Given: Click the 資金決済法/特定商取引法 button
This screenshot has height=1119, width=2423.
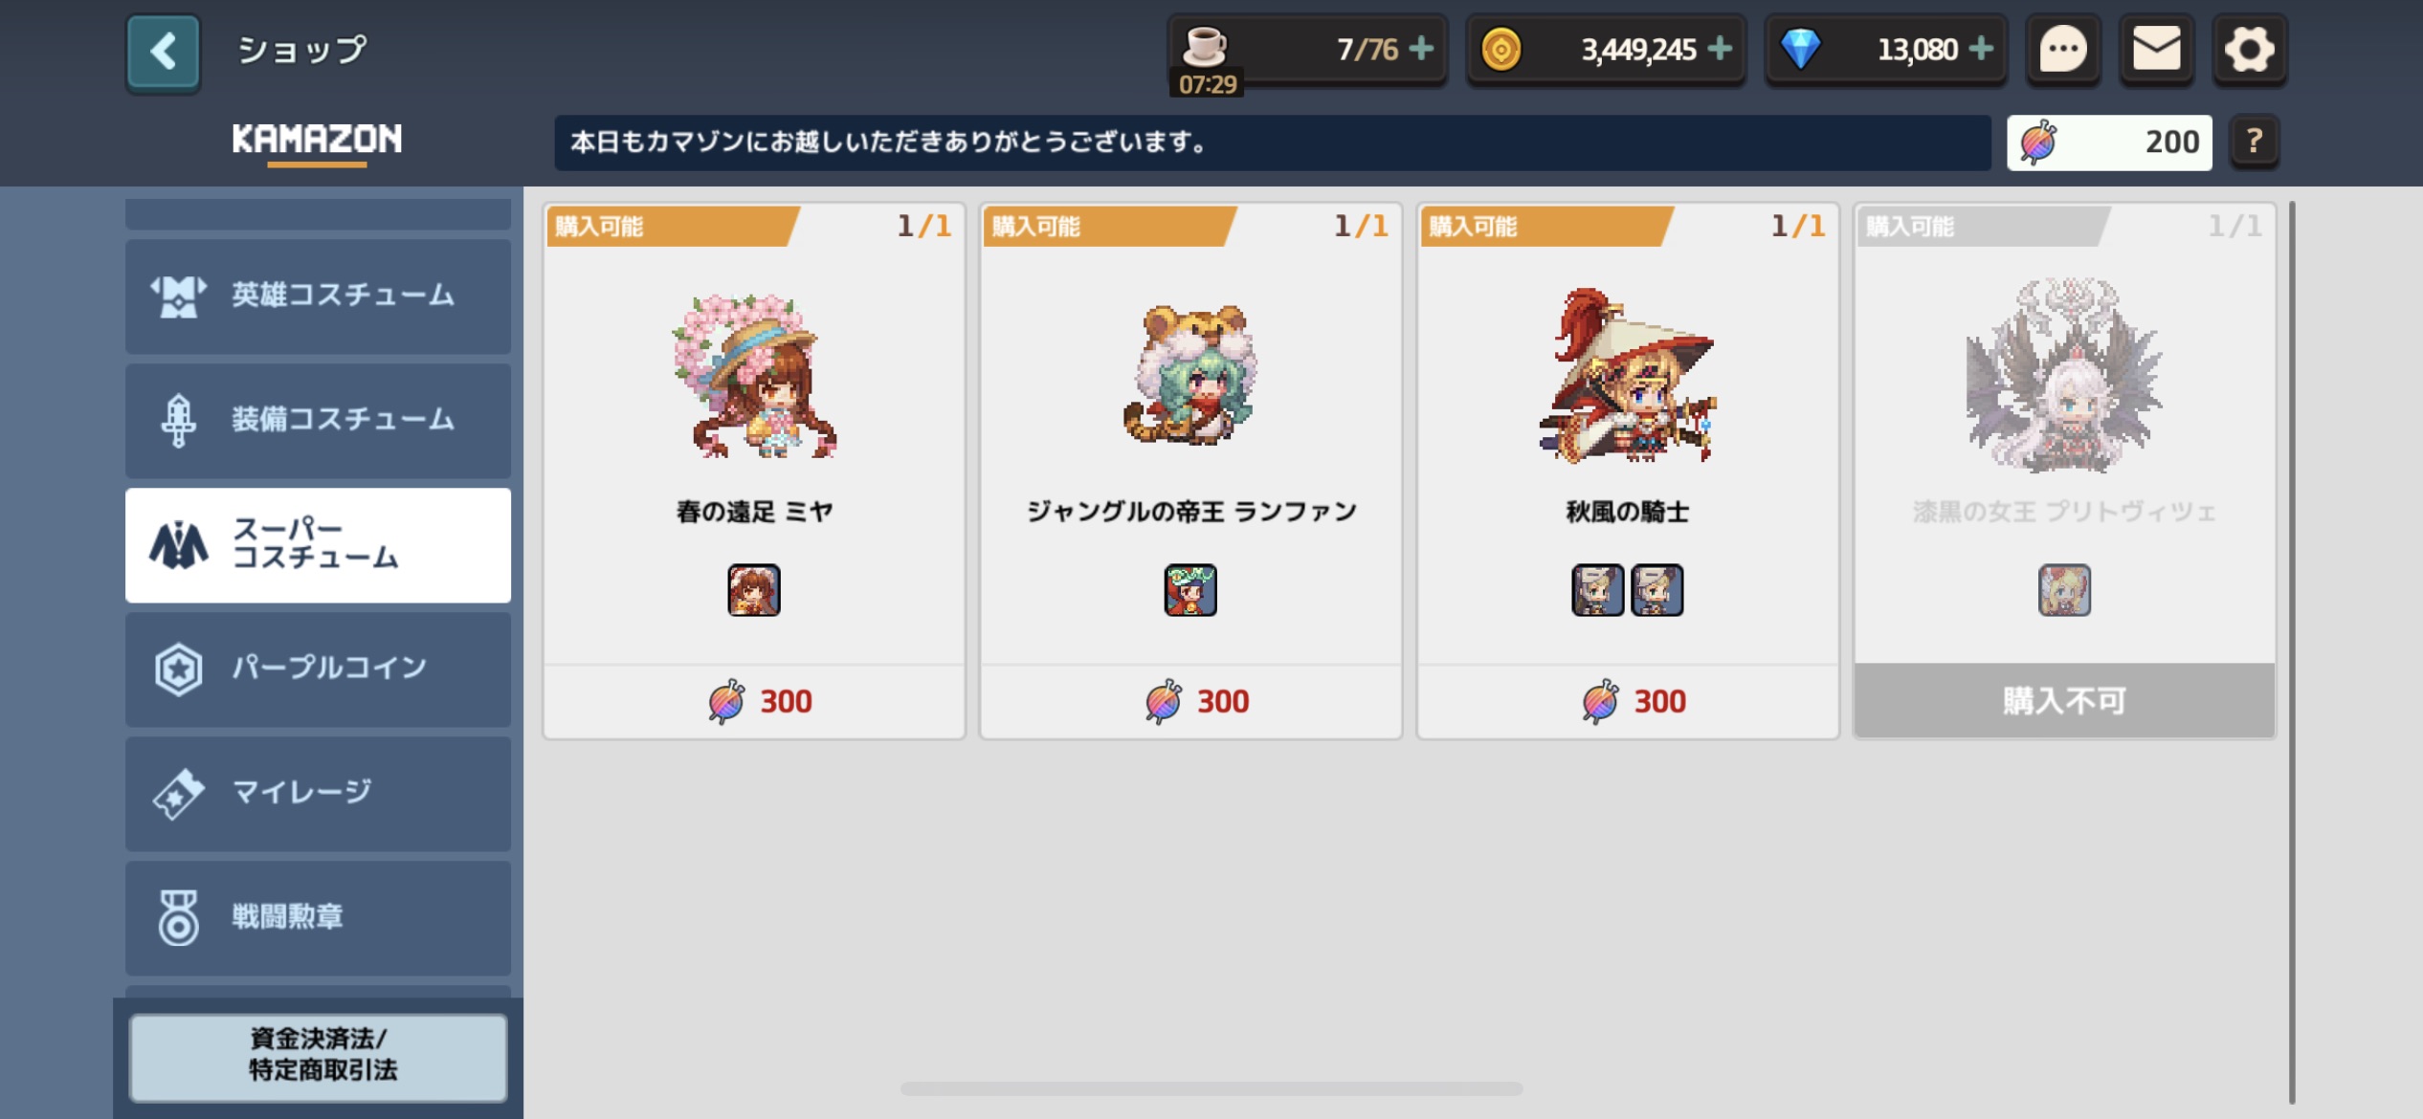Looking at the screenshot, I should [x=318, y=1056].
